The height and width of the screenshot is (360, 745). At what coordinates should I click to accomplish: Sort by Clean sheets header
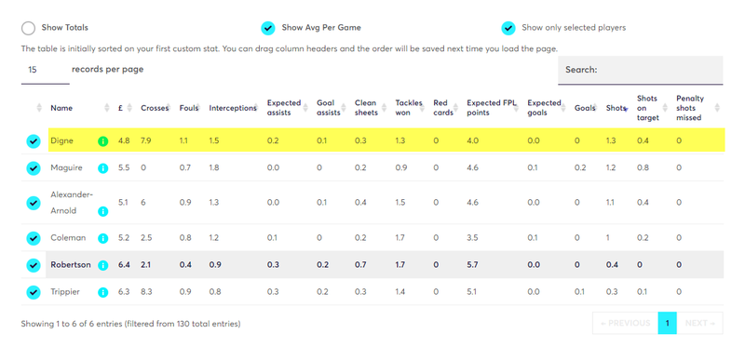[x=366, y=108]
